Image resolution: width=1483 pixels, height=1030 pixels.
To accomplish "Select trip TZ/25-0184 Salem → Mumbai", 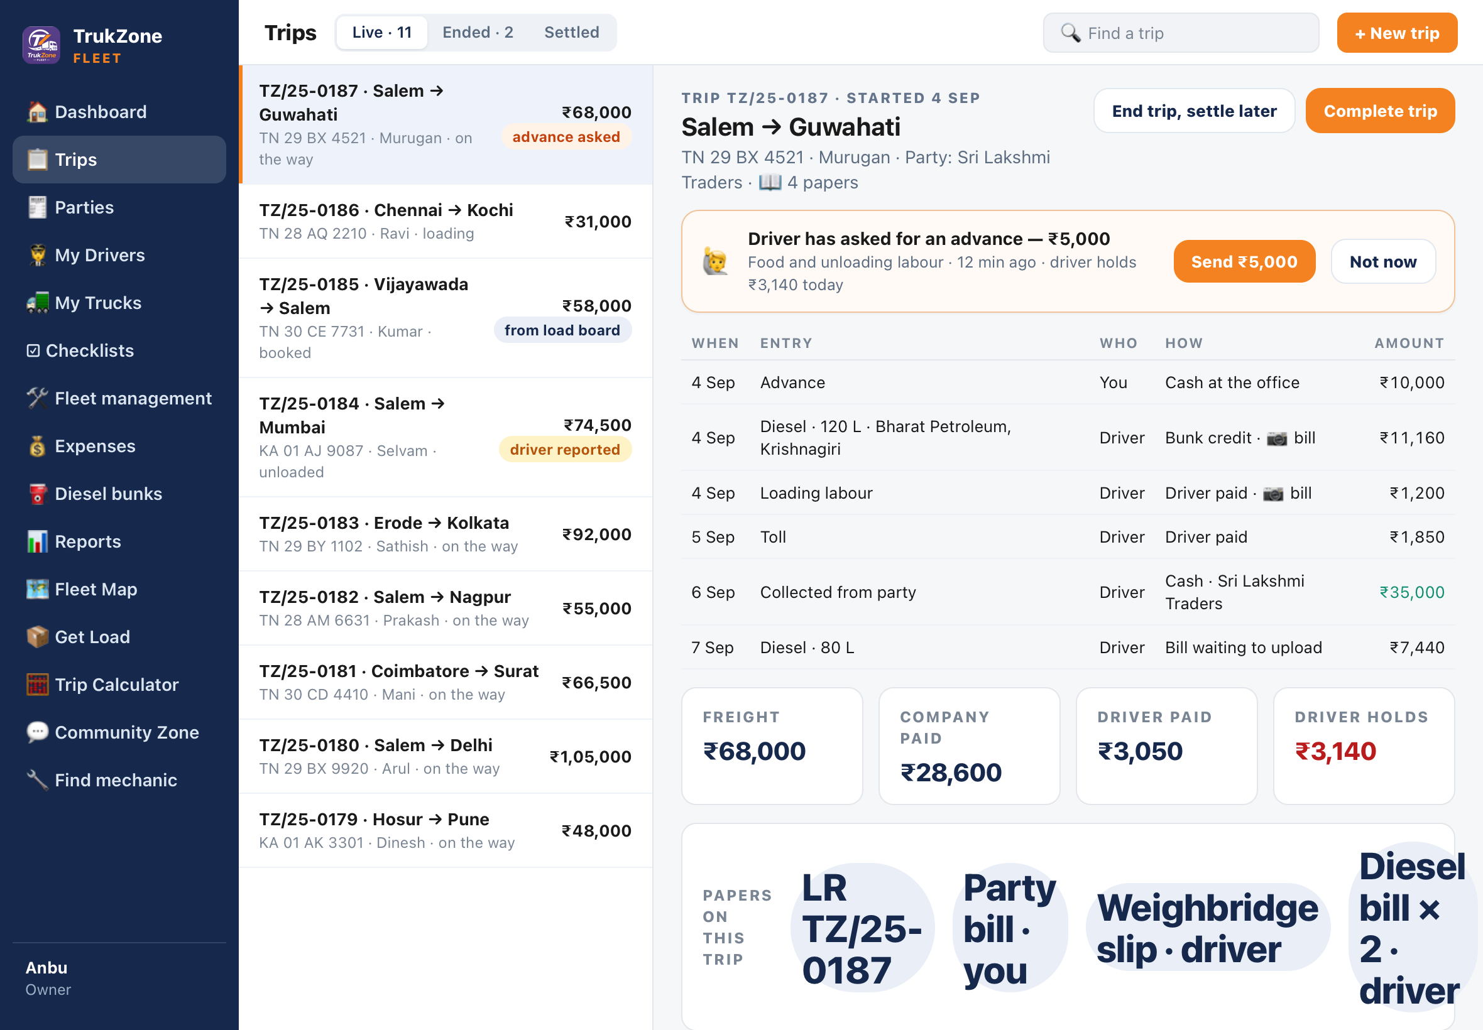I will (x=446, y=438).
